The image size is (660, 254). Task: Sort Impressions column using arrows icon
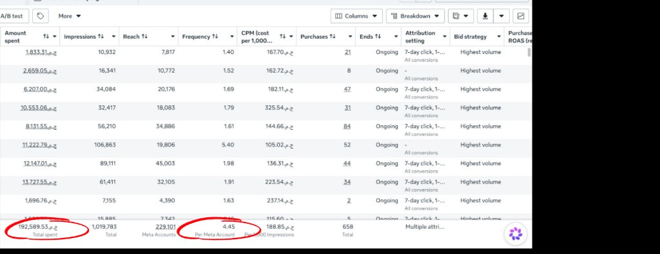pos(101,37)
